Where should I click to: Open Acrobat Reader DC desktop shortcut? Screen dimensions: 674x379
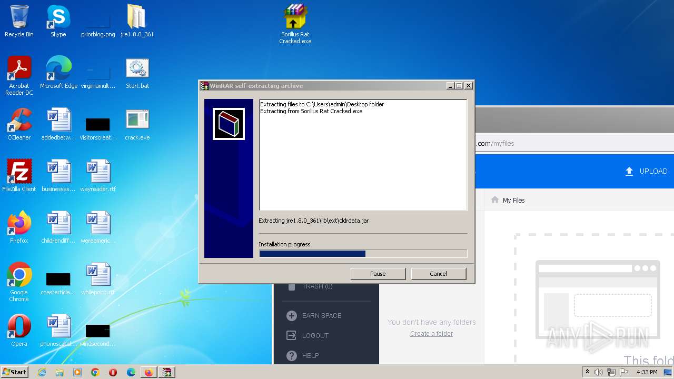(x=19, y=76)
